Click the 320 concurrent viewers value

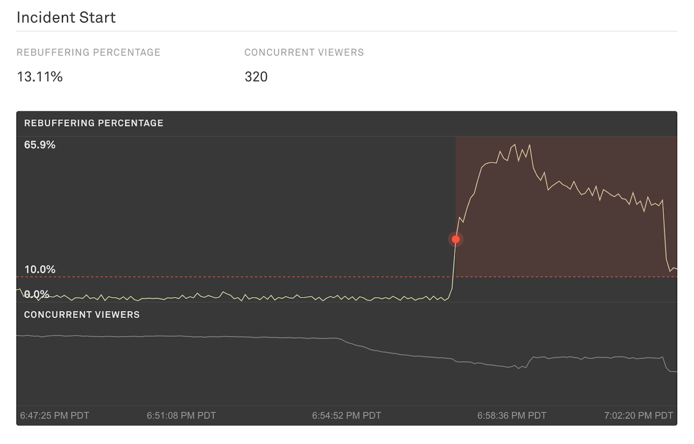click(x=256, y=76)
